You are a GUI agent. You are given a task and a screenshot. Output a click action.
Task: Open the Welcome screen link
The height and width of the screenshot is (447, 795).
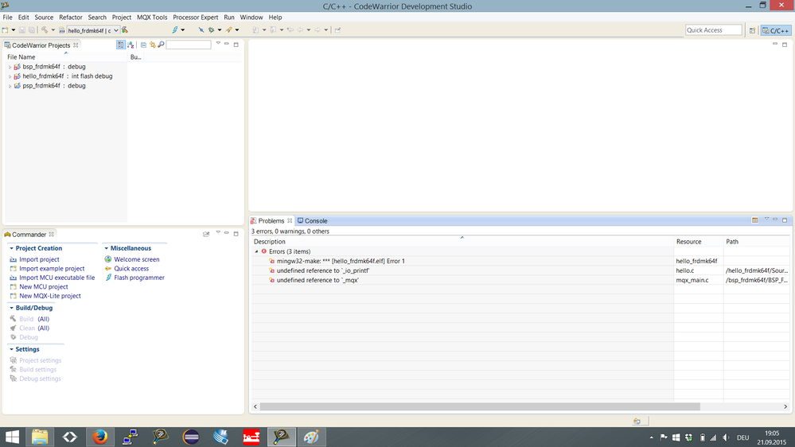136,259
